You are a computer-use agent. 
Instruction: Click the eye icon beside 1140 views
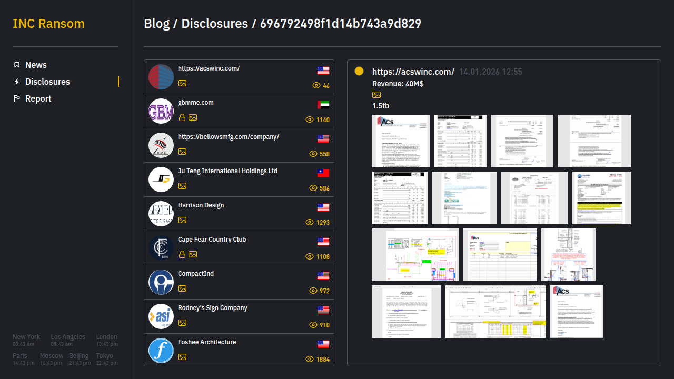(x=310, y=120)
